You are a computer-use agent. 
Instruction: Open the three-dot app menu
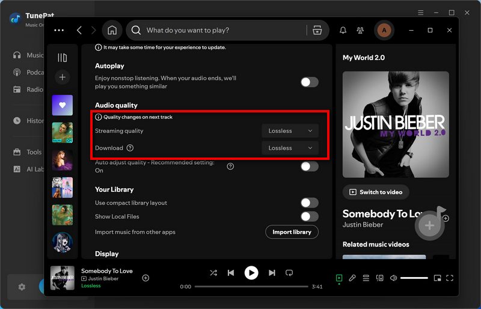coord(59,30)
